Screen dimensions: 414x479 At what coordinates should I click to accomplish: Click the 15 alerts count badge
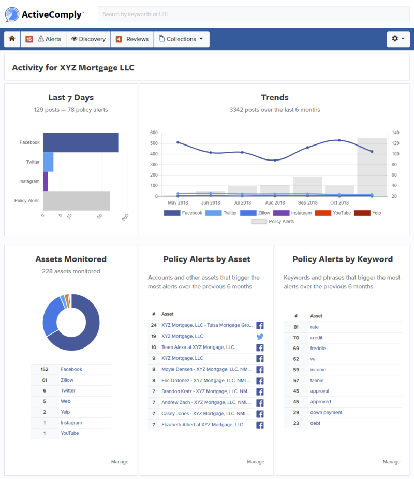point(29,39)
